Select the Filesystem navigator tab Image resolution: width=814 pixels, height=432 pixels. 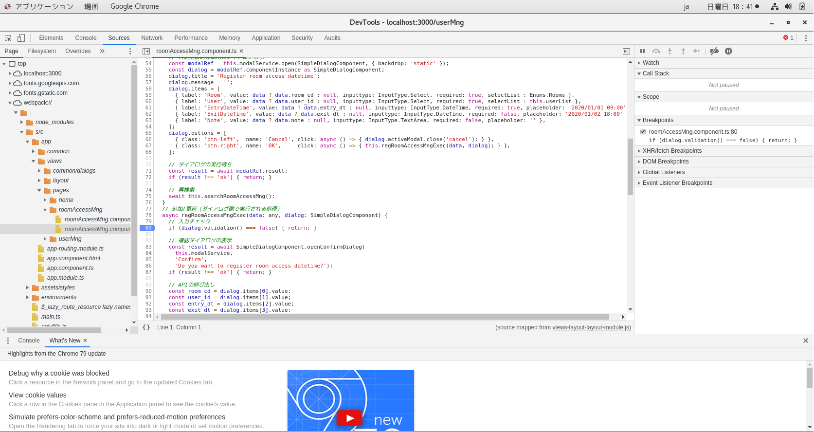click(x=42, y=51)
